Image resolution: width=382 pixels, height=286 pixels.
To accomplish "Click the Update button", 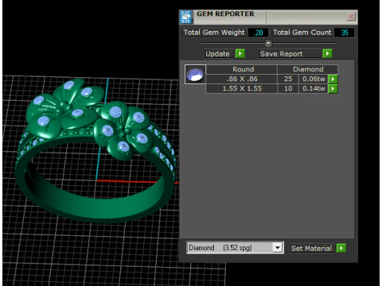I will click(219, 54).
